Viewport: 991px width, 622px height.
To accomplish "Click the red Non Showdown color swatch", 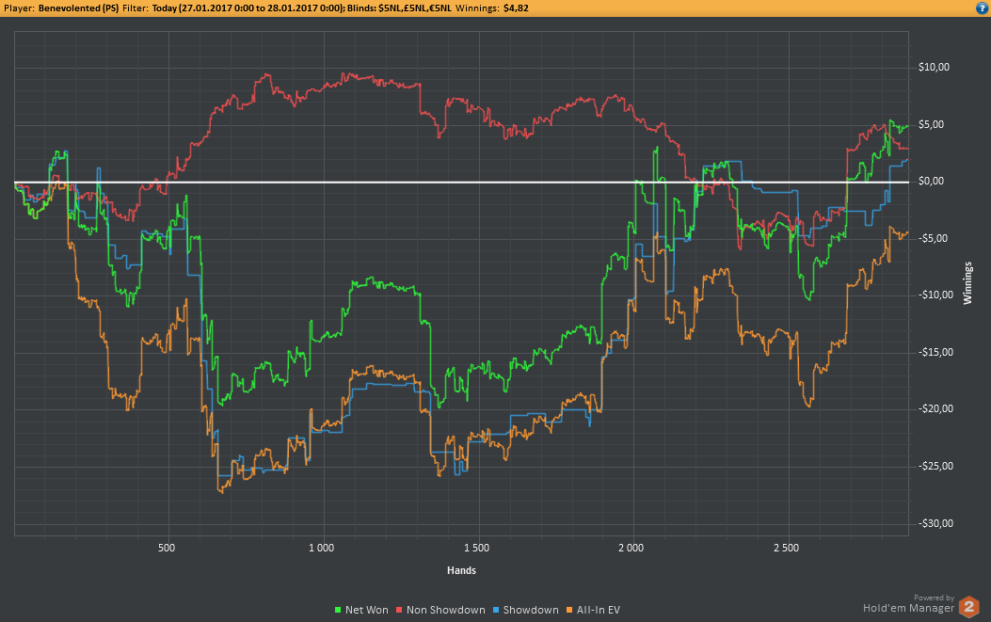I will (399, 610).
